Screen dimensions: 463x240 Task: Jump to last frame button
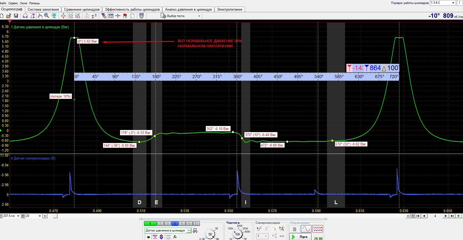(452, 216)
